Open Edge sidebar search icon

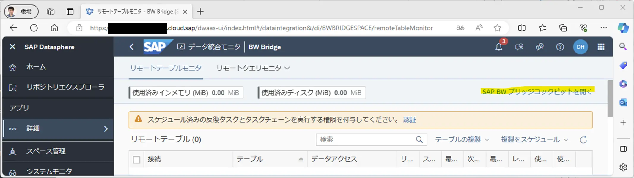click(x=623, y=47)
